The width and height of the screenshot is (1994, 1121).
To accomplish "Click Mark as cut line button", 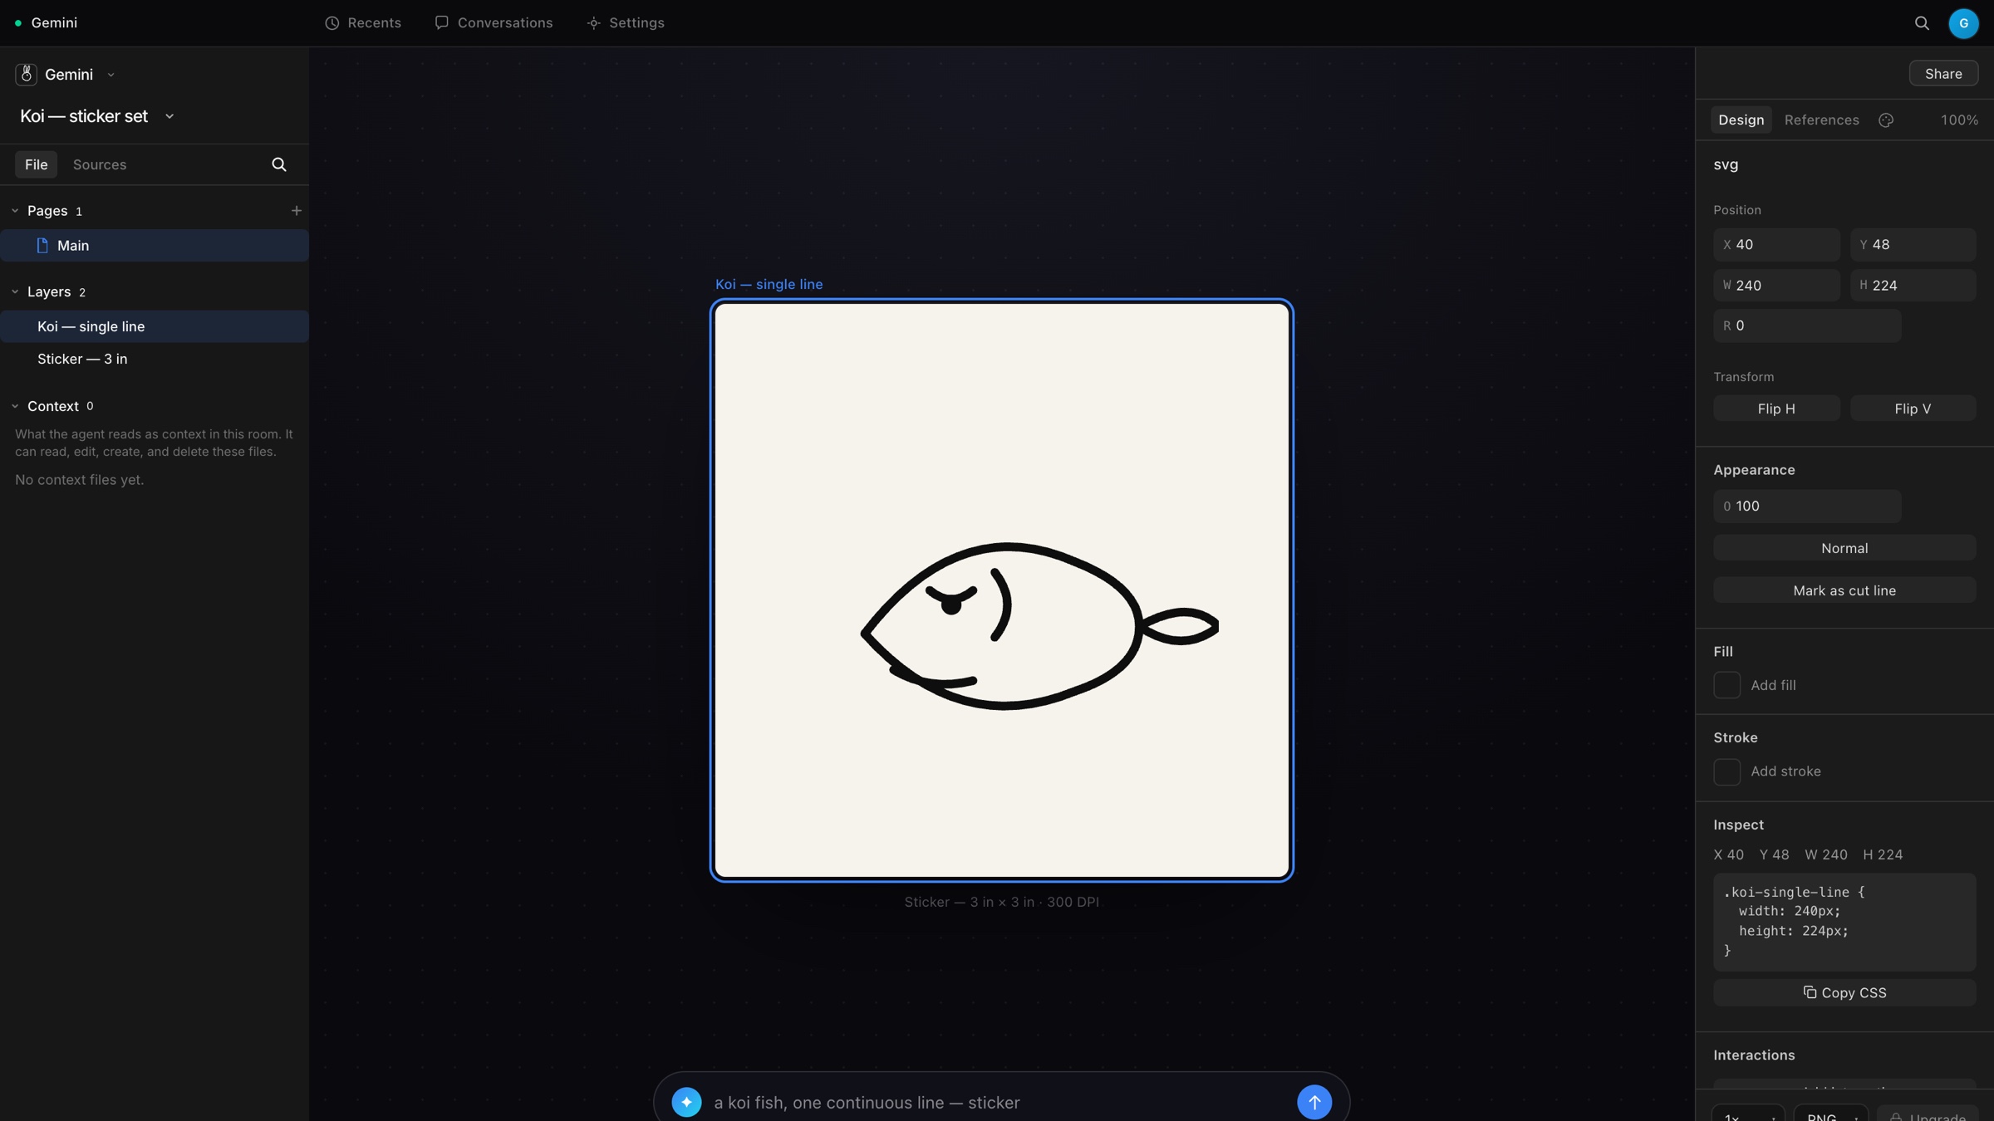I will 1844,590.
